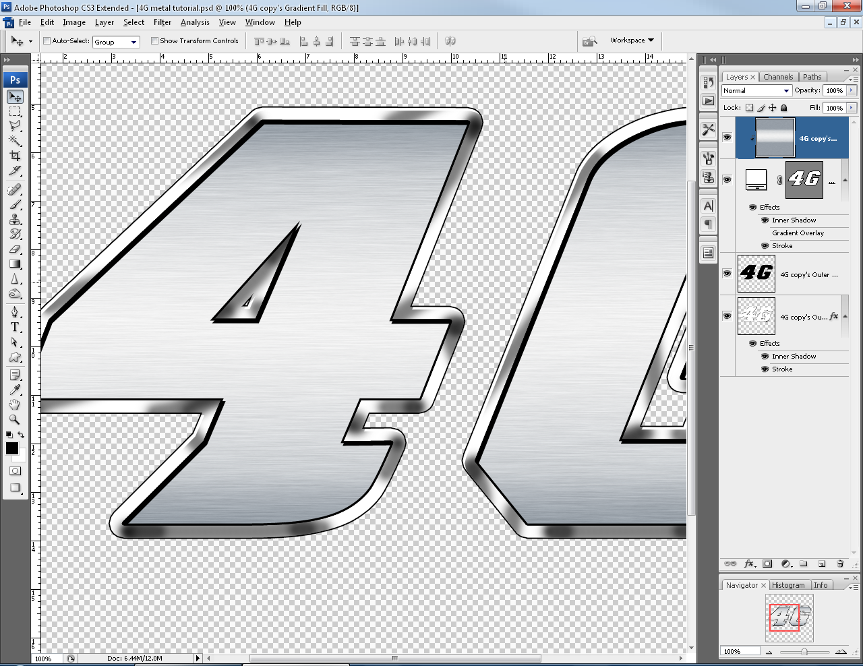Select the Eraser tool
863x666 pixels.
point(15,249)
